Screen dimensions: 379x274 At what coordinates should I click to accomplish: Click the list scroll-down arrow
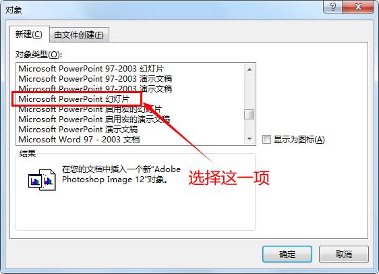[250, 139]
